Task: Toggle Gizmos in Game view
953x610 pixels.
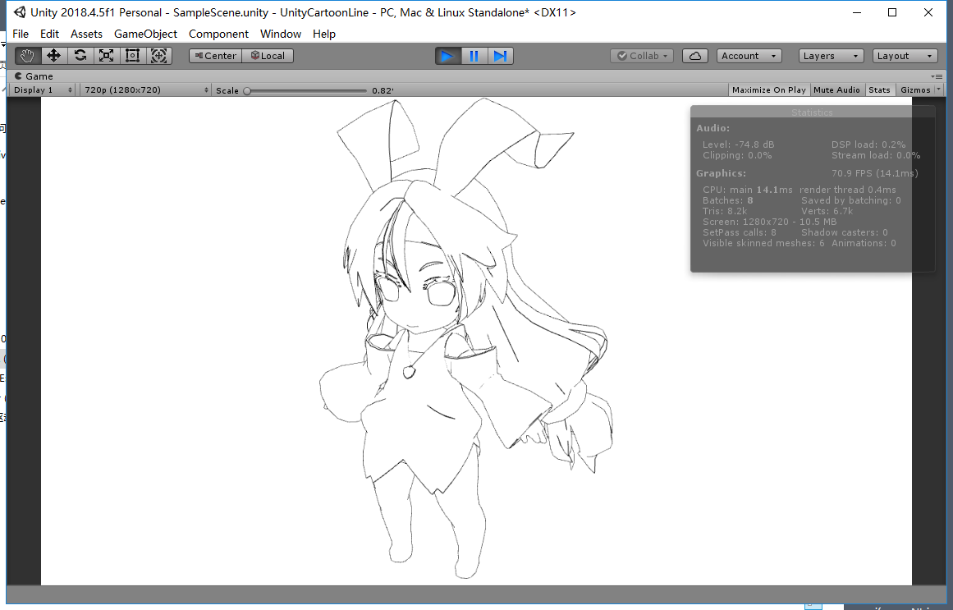Action: click(x=914, y=90)
